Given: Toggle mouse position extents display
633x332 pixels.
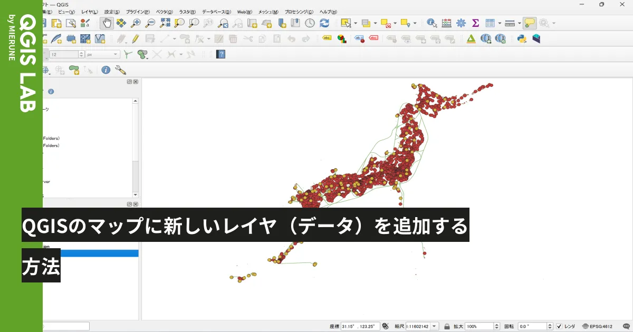Looking at the screenshot, I should (x=386, y=326).
